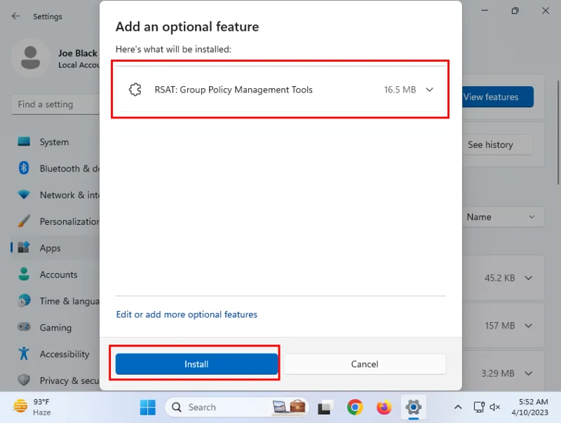Open Edit or add more optional features
The width and height of the screenshot is (561, 423).
tap(187, 314)
